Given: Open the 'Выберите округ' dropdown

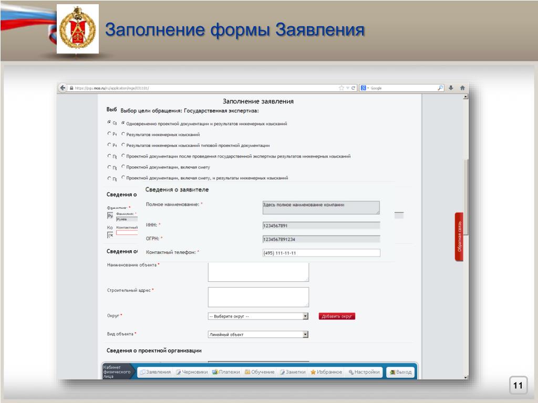Looking at the screenshot, I should point(258,316).
